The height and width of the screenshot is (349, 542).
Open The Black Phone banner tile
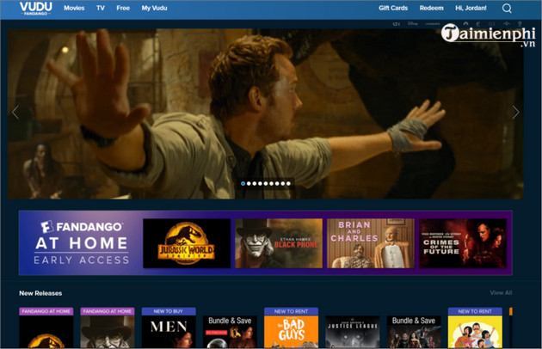(279, 243)
